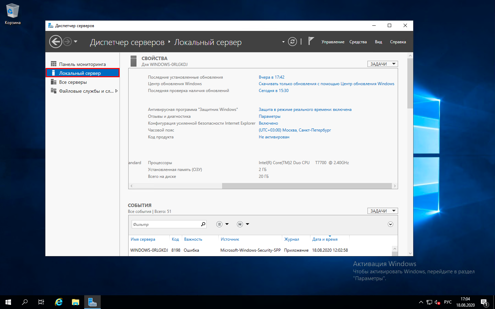Click properties scrollbar right arrow
Image resolution: width=495 pixels, height=309 pixels.
tap(395, 186)
